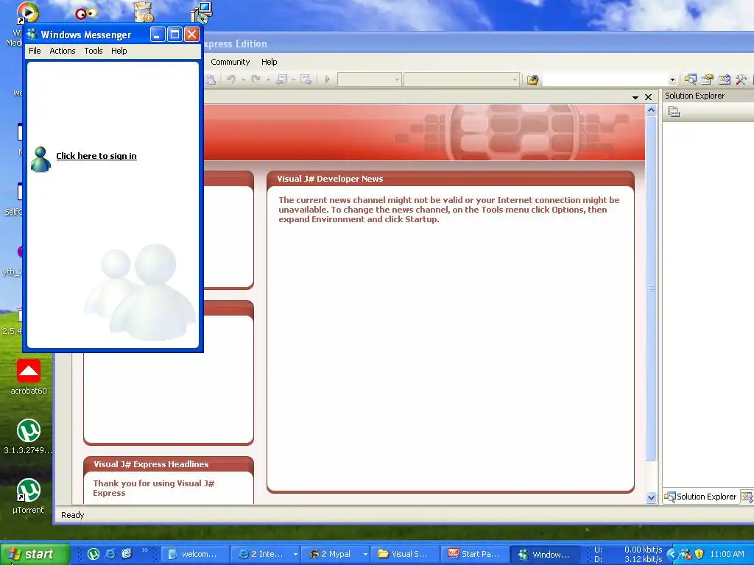Open the Find combo box dropdown arrow
Screen dimensions: 754x565
pyautogui.click(x=672, y=79)
